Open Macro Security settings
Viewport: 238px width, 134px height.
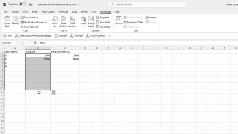(30, 27)
